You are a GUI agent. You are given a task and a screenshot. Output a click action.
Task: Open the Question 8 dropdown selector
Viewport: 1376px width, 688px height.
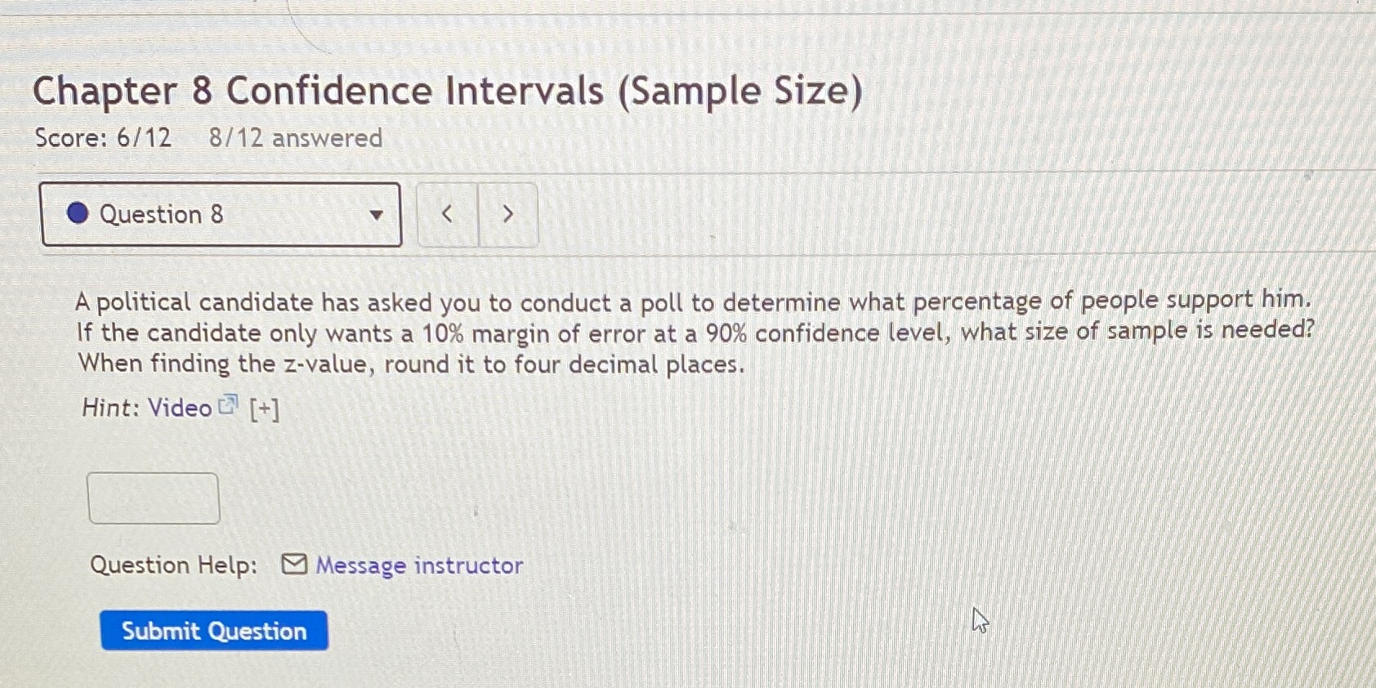(x=221, y=214)
